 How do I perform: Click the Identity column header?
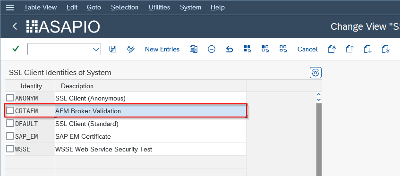pyautogui.click(x=34, y=86)
